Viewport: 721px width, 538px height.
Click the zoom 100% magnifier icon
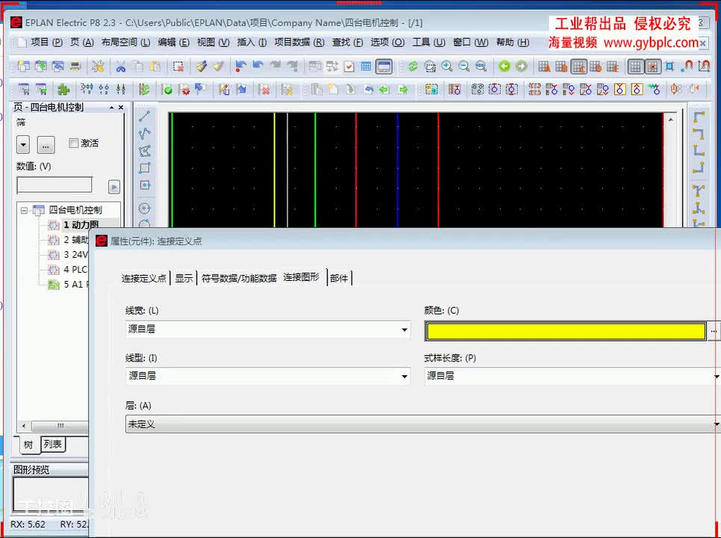tap(481, 67)
